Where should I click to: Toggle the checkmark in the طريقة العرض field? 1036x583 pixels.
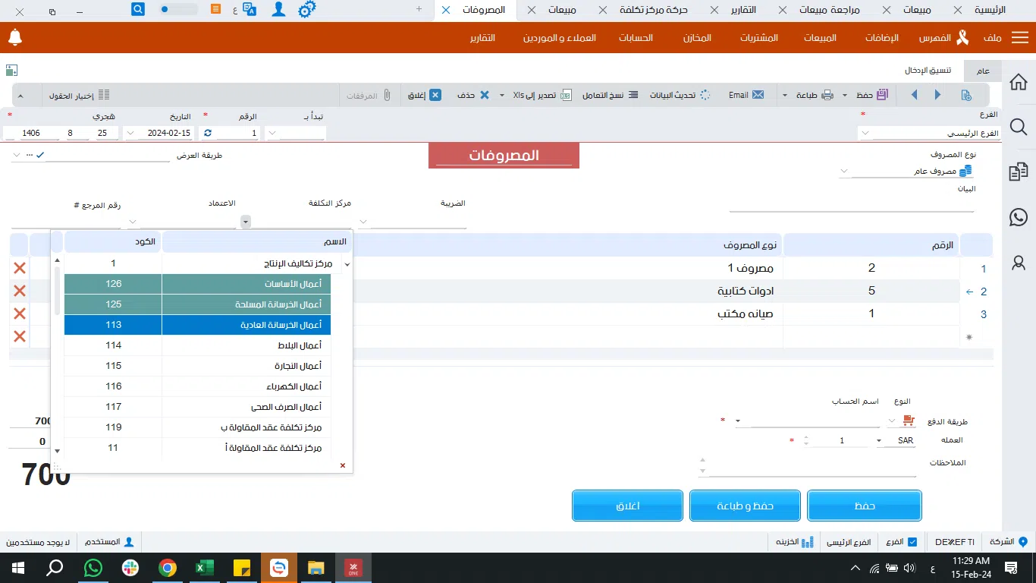tap(39, 155)
